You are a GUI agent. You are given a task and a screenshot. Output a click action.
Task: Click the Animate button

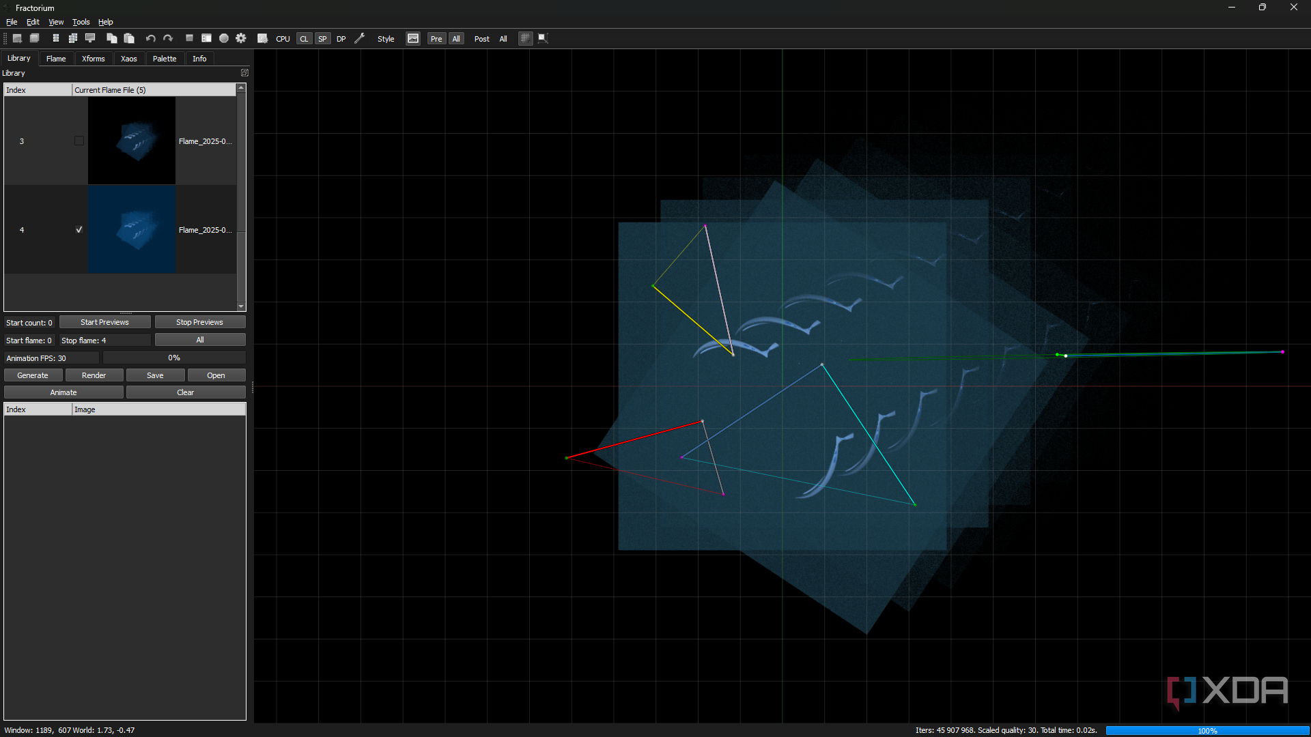(x=64, y=392)
